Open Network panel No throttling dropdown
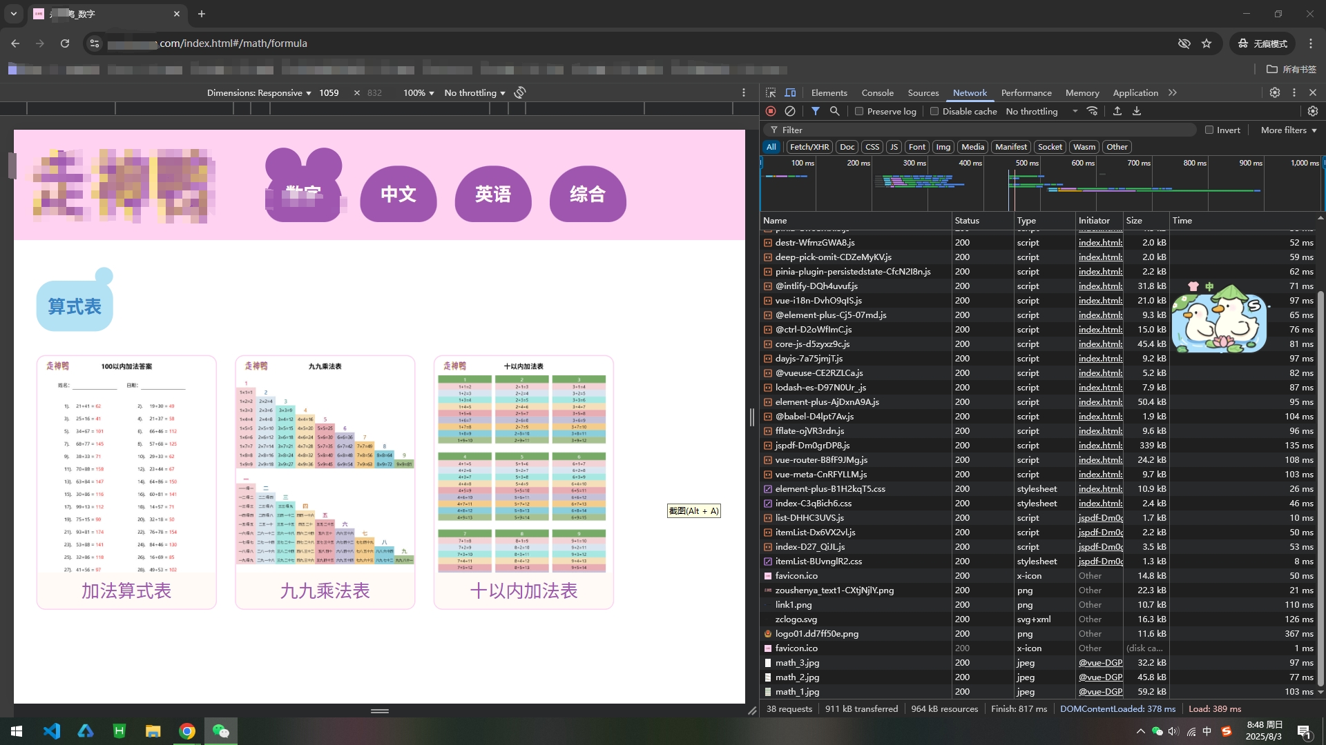1326x745 pixels. pos(1041,111)
